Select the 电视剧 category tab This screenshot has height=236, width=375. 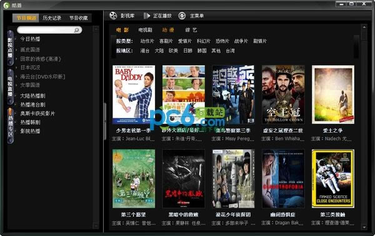click(x=145, y=30)
